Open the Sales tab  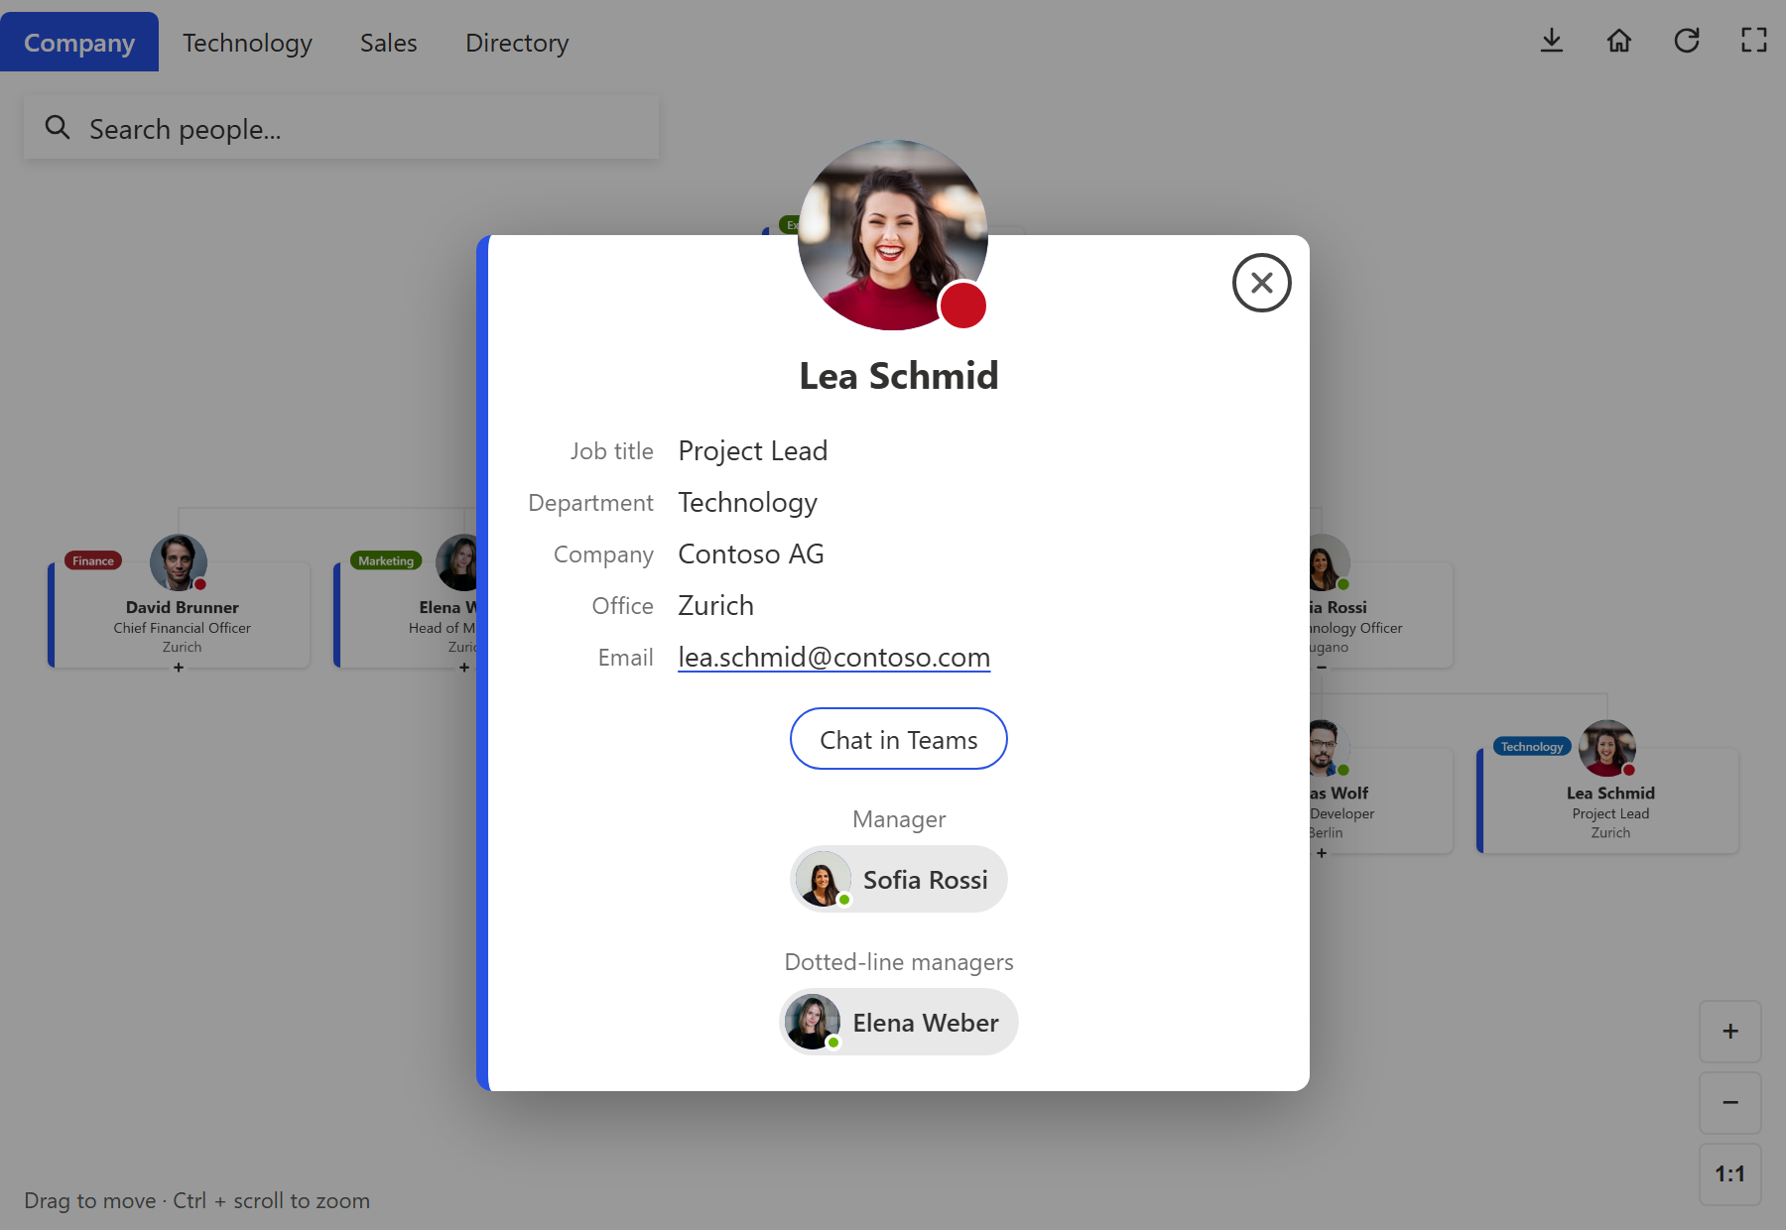389,43
